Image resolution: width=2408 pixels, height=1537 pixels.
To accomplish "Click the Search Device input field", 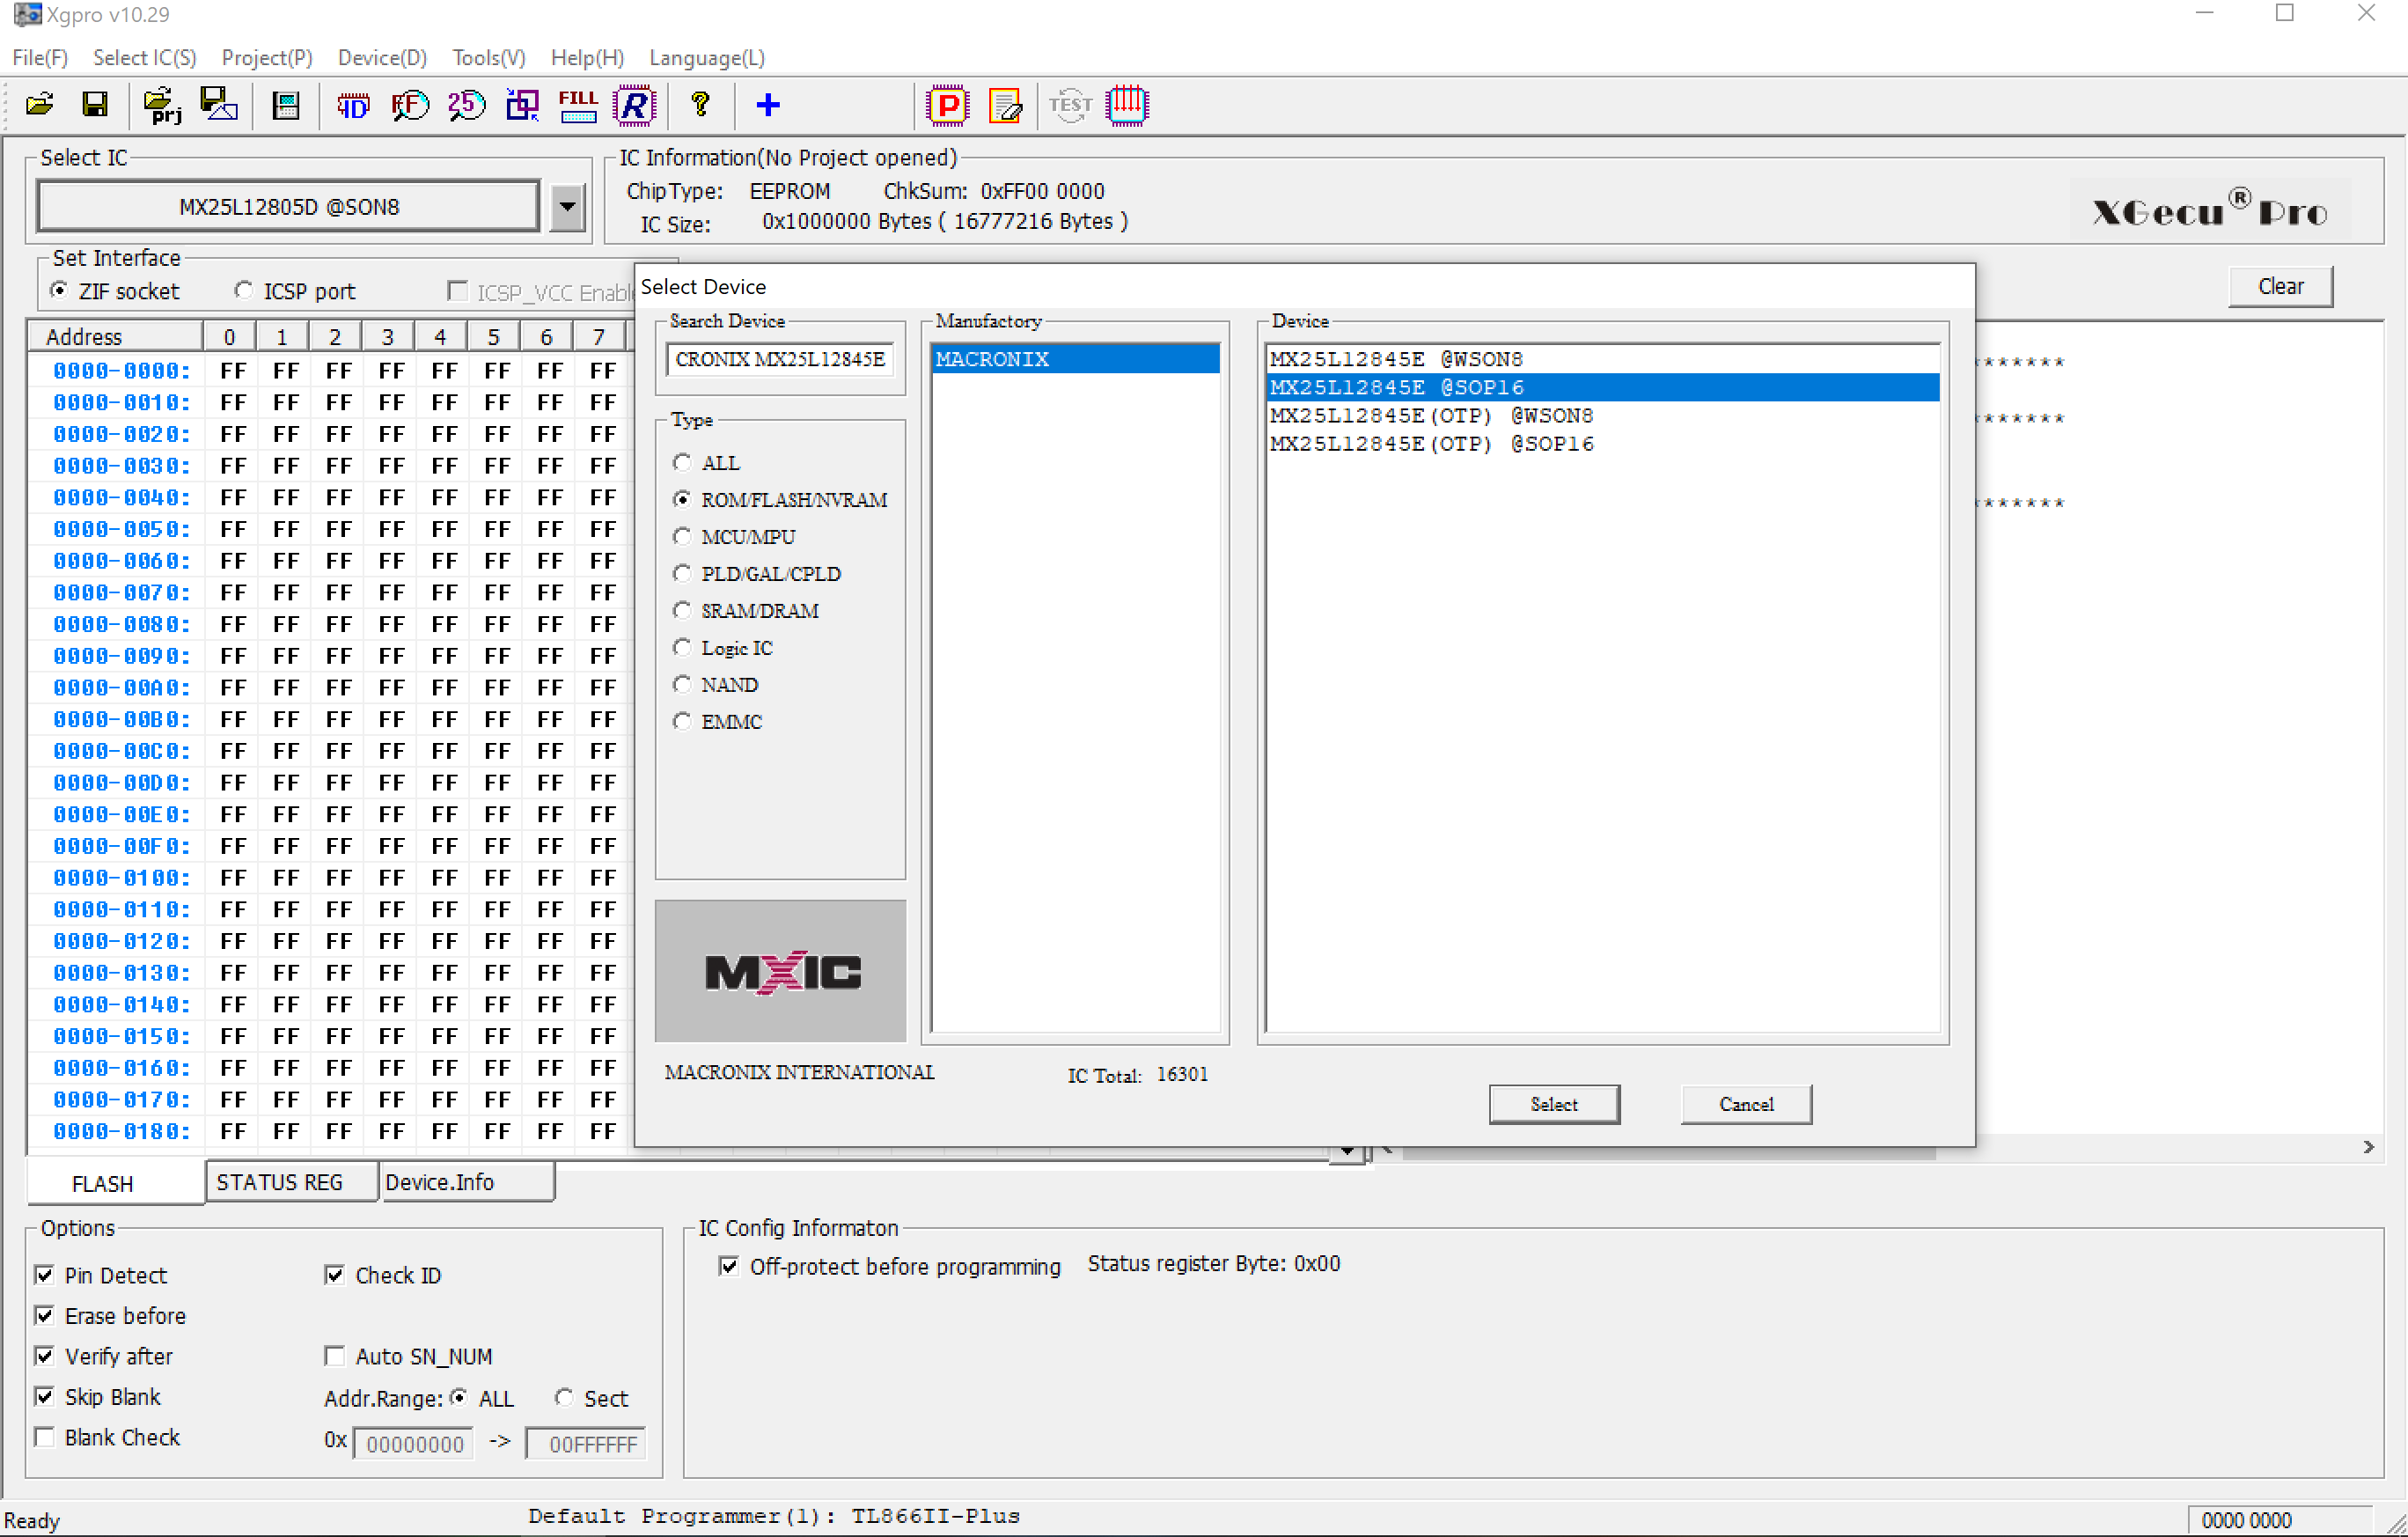I will pyautogui.click(x=779, y=359).
